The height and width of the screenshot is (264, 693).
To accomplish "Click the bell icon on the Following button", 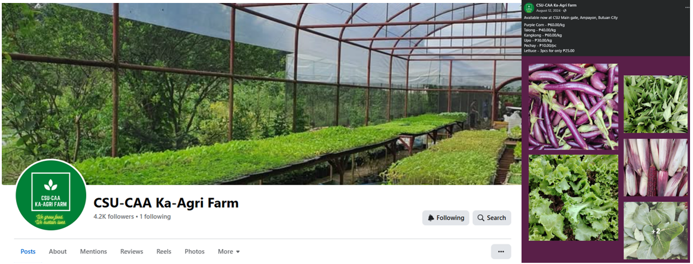I will 431,218.
